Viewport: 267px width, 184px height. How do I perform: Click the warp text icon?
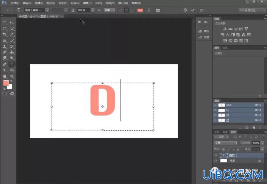[x=149, y=10]
